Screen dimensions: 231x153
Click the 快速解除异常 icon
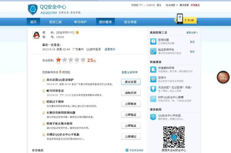153,69
